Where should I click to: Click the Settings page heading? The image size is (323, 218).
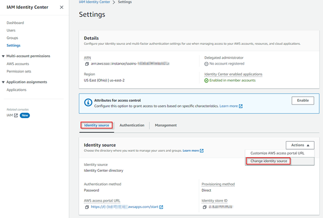92,15
